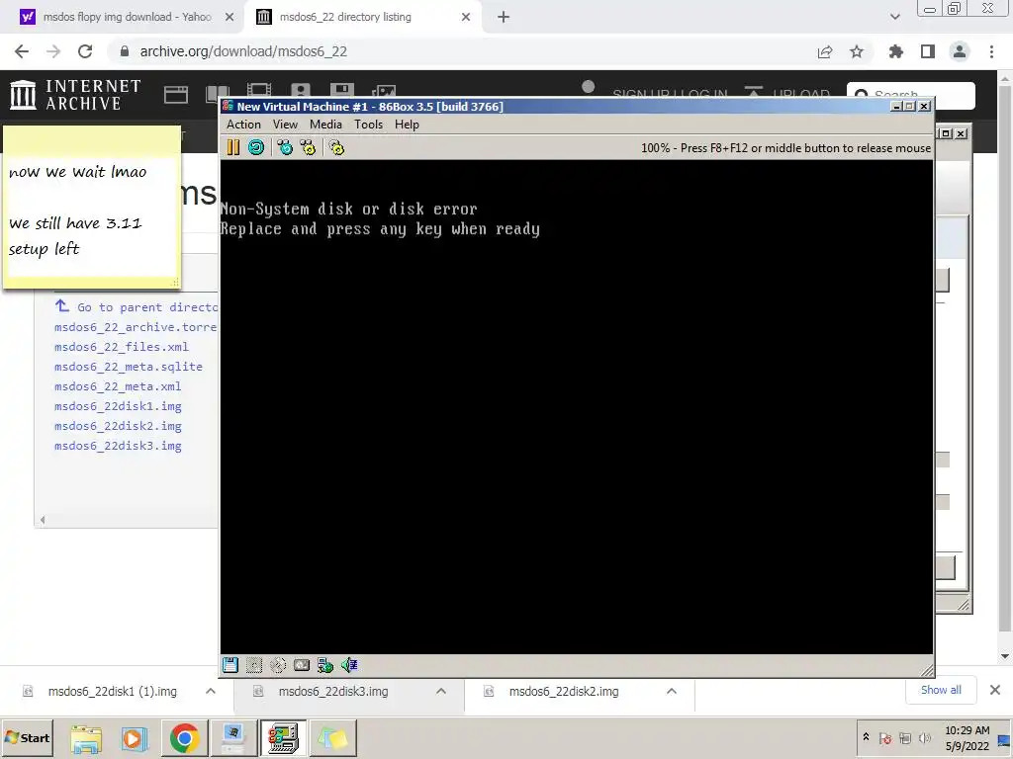
Task: Close the Yahoo search tab
Action: [230, 17]
